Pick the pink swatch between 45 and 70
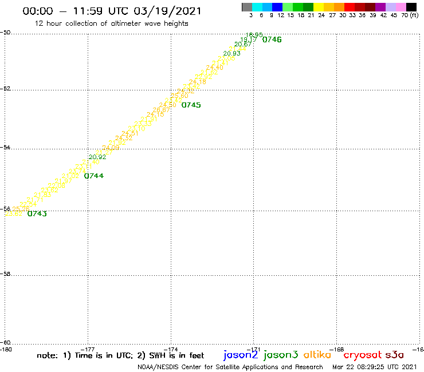This screenshot has width=424, height=372. pos(401,7)
